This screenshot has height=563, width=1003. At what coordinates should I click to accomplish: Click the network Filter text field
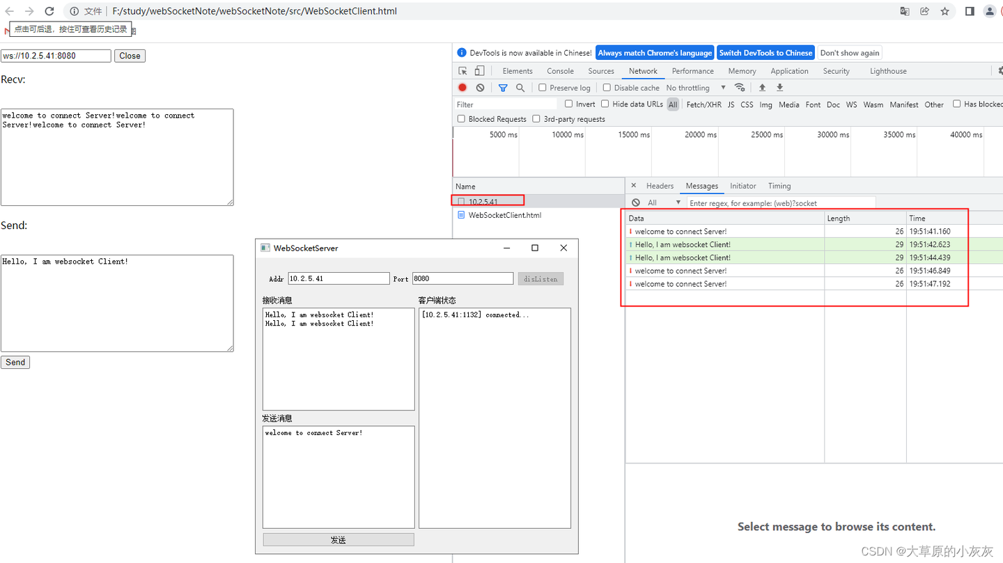click(506, 104)
